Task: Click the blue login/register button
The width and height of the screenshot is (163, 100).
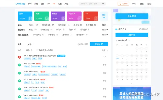Action: [132, 16]
